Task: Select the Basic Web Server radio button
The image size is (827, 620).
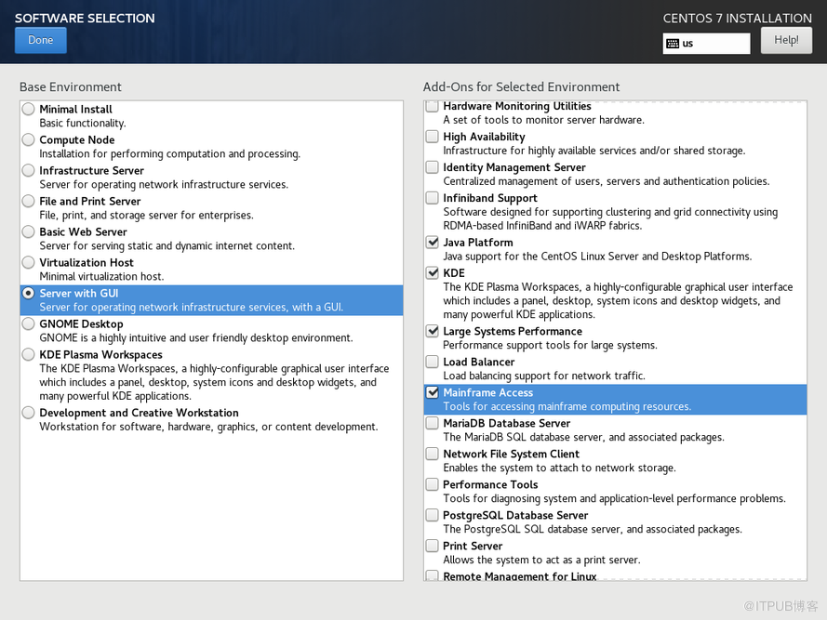Action: (29, 232)
